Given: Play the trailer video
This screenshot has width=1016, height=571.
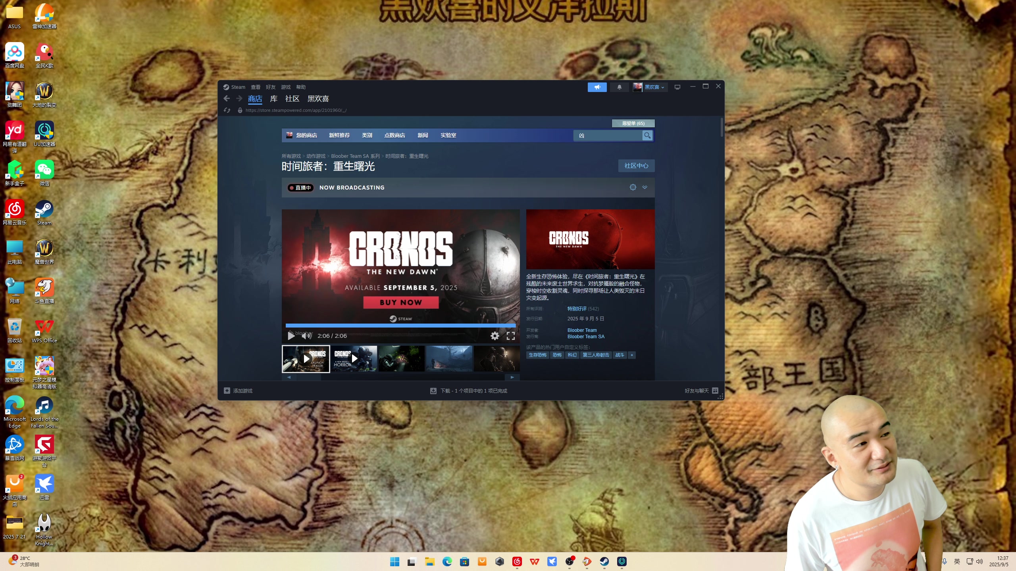Looking at the screenshot, I should click(291, 336).
